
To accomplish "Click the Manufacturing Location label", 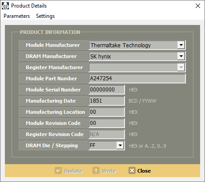I will pos(55,112).
